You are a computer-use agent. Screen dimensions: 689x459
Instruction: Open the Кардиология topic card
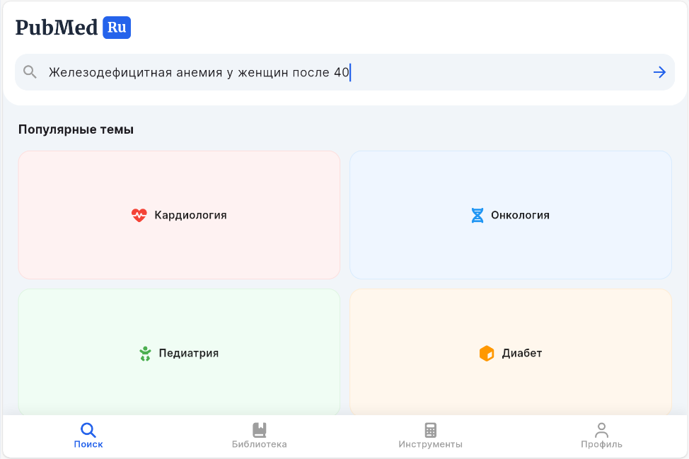[179, 214]
